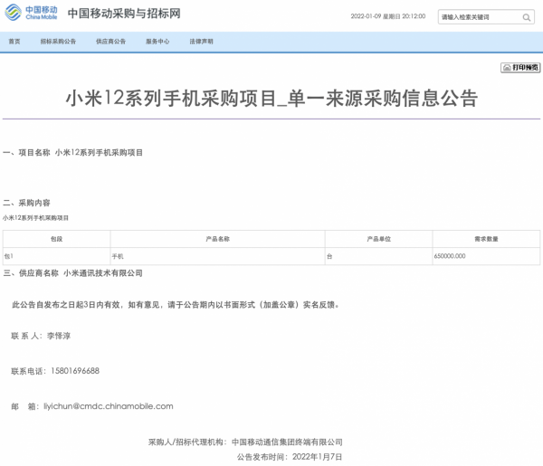Click the 台 unit table cell

tap(379, 256)
